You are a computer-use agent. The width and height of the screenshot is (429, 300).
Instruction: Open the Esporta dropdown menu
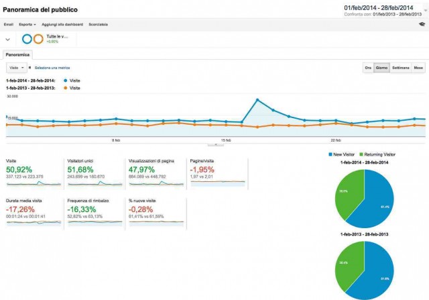pyautogui.click(x=27, y=24)
